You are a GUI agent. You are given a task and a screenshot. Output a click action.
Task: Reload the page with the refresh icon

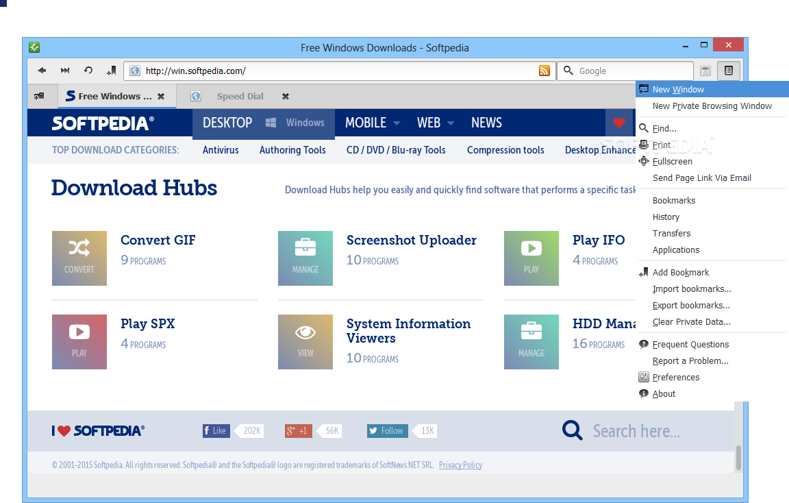click(x=88, y=71)
